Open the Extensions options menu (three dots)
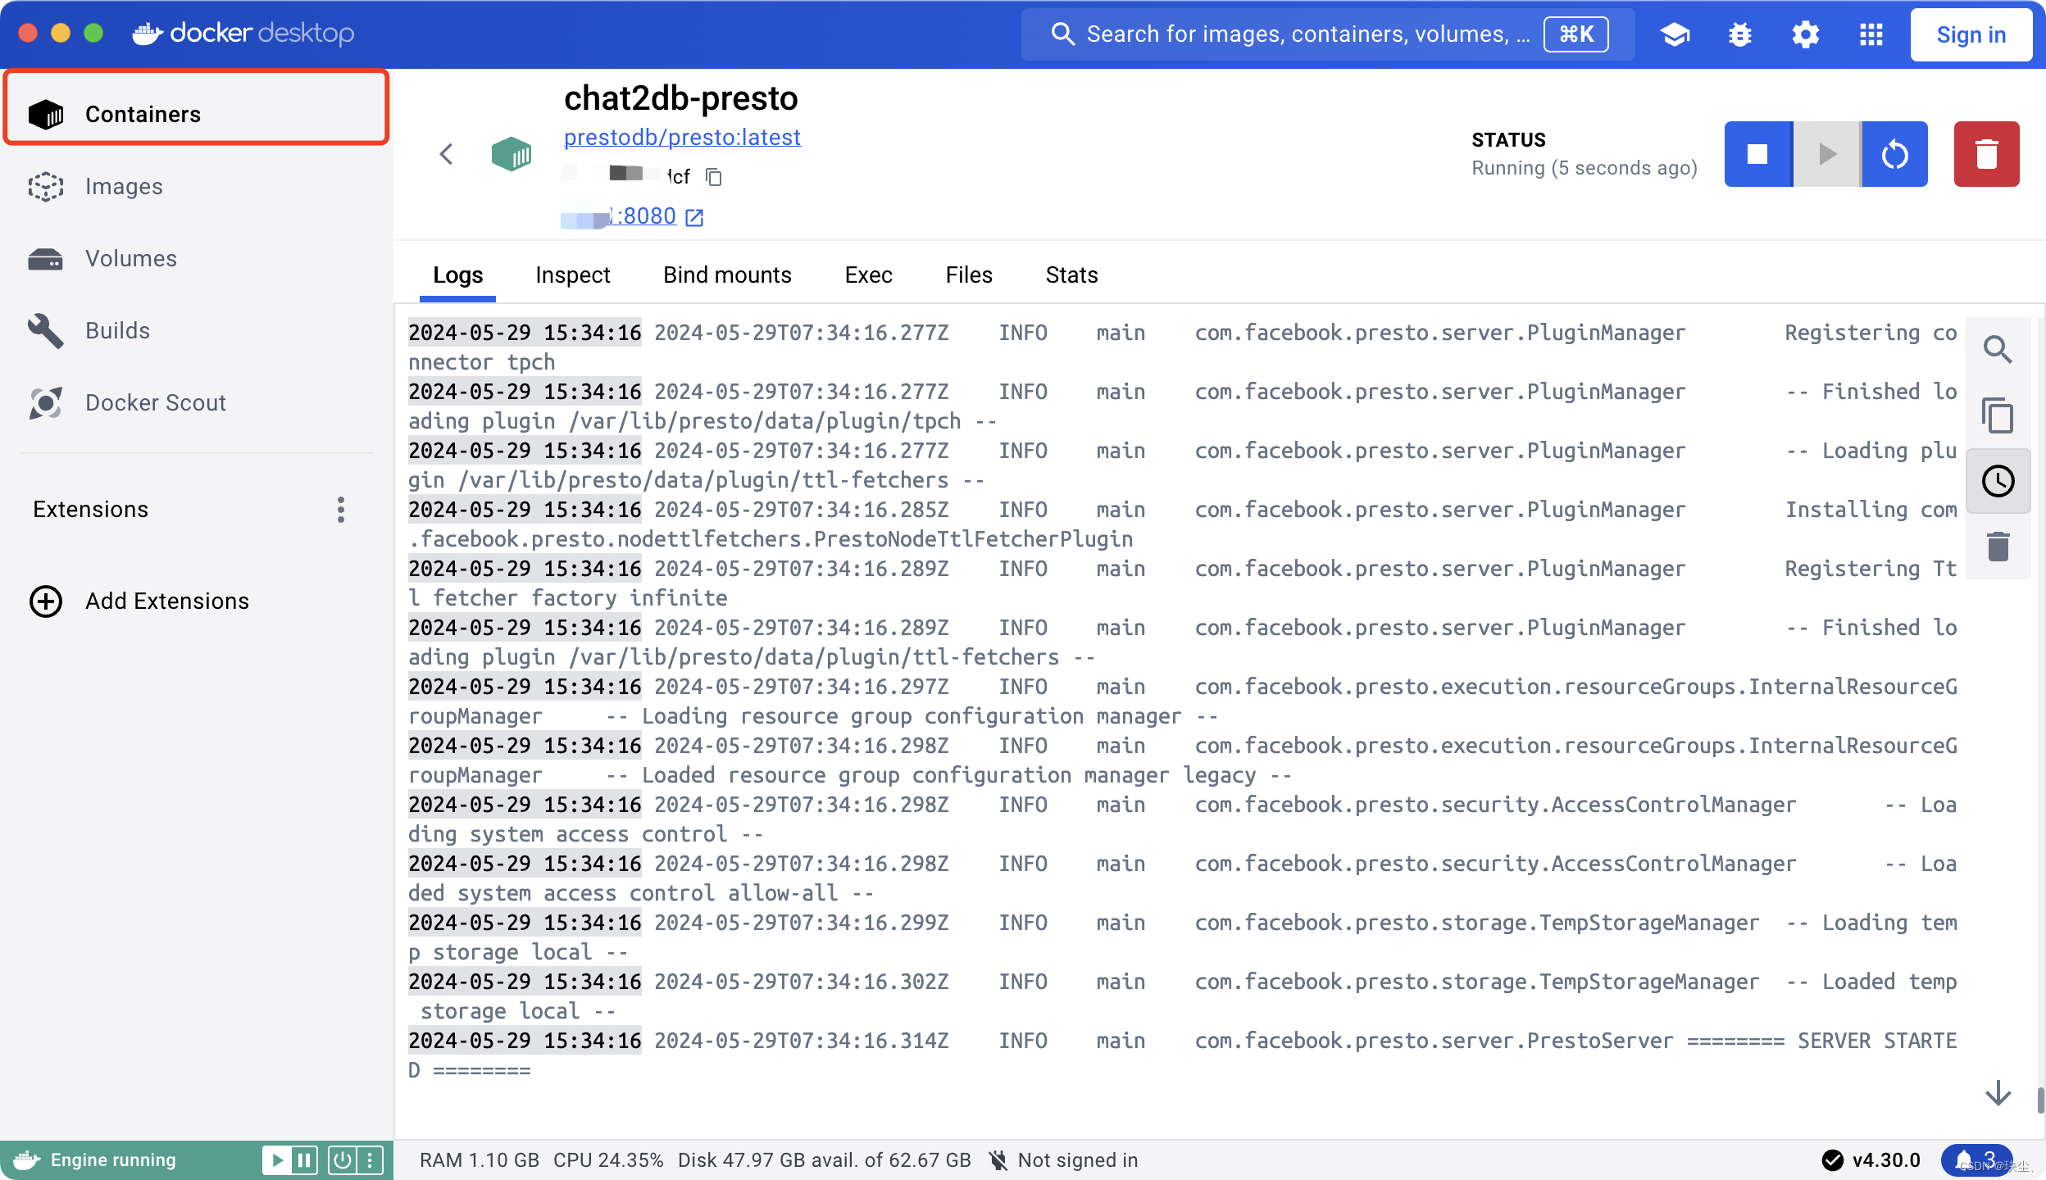Screen dimensions: 2046x1180 tap(340, 510)
